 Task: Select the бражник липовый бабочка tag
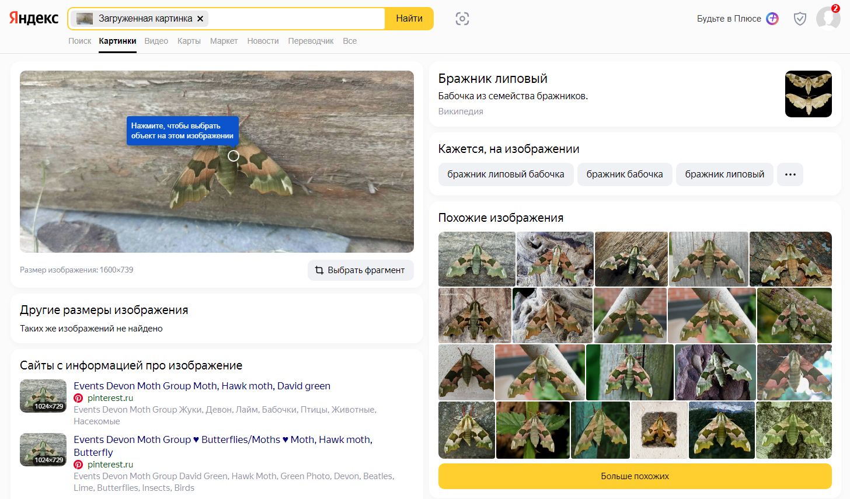pyautogui.click(x=506, y=175)
